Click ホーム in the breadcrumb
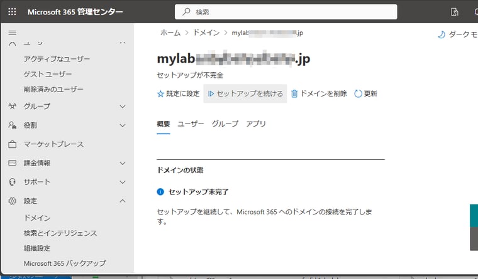Screen dimensions: 478x279 (x=170, y=33)
